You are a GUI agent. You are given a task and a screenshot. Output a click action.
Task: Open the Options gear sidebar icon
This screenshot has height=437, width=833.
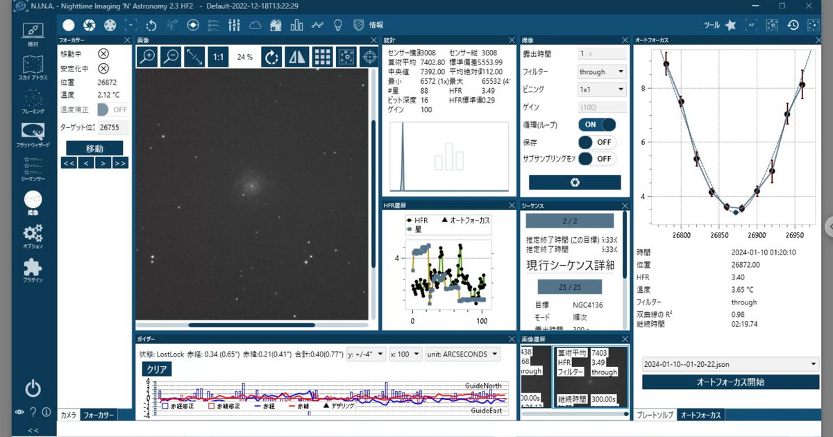pyautogui.click(x=33, y=234)
